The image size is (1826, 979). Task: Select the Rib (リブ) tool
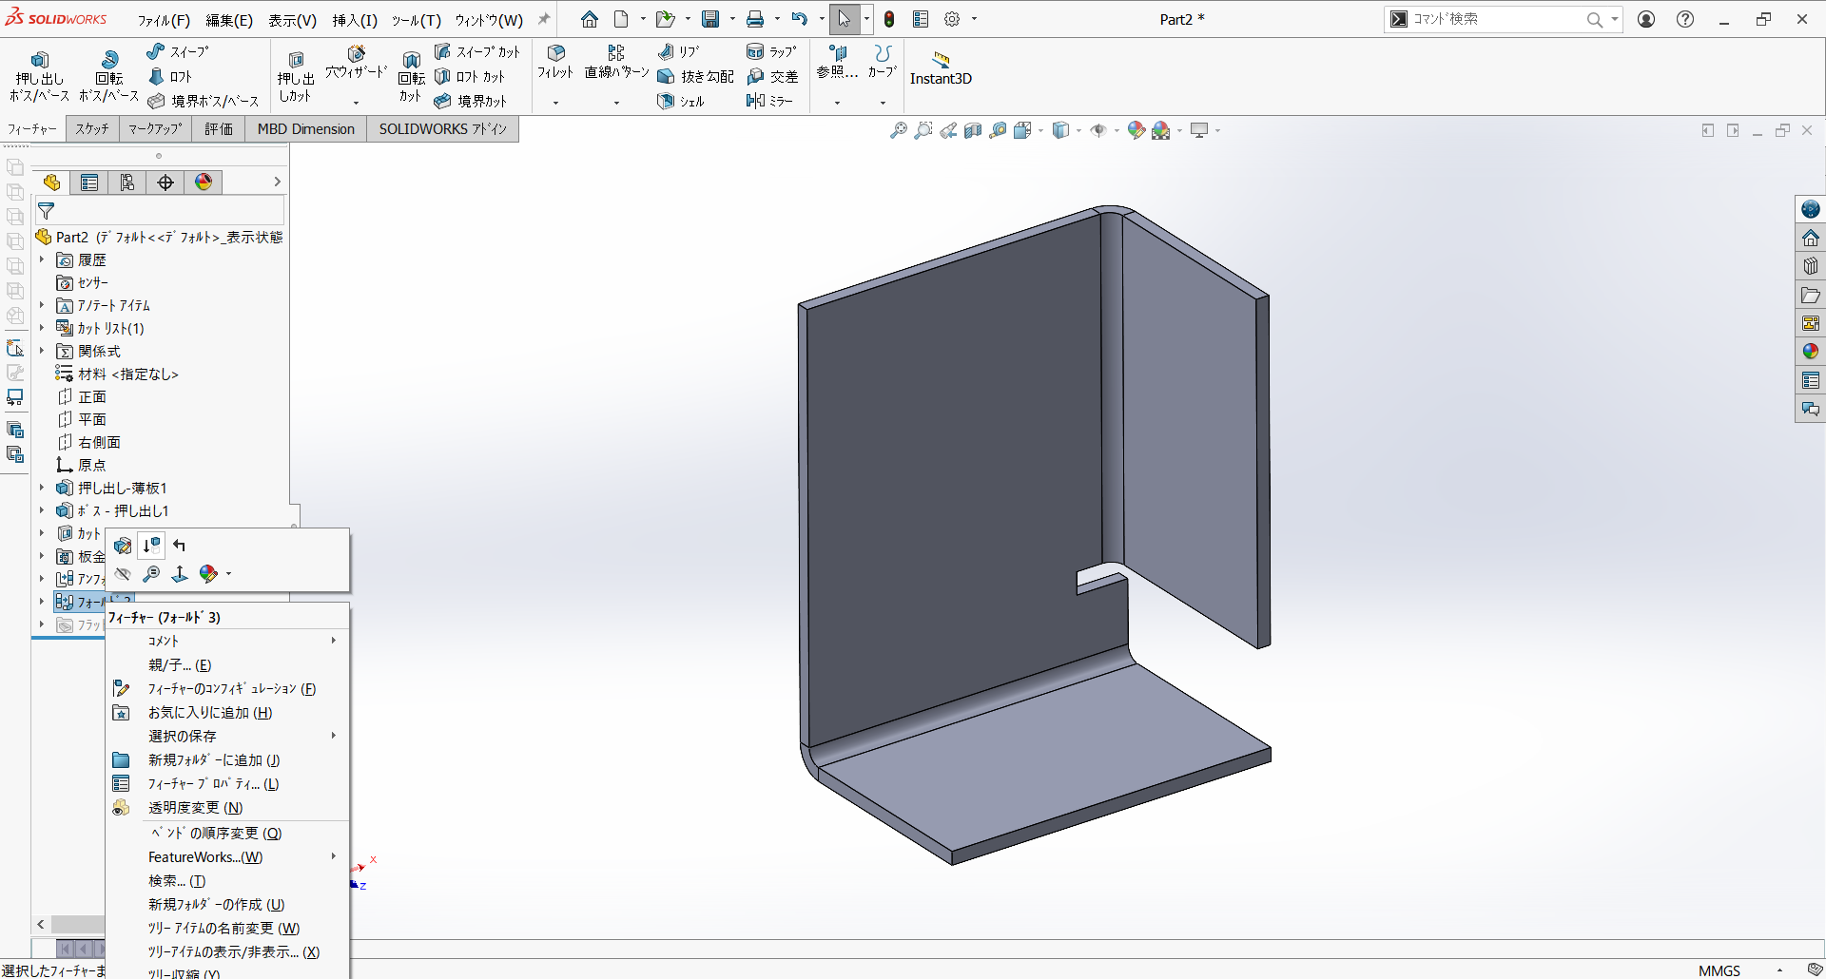[679, 51]
